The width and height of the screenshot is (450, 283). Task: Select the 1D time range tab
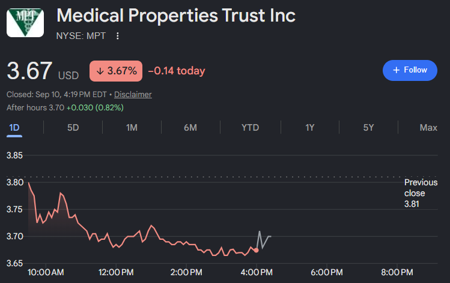click(x=14, y=128)
